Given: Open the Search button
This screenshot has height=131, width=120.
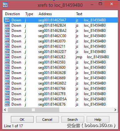Looking at the screenshot, I should pyautogui.click(x=73, y=120).
